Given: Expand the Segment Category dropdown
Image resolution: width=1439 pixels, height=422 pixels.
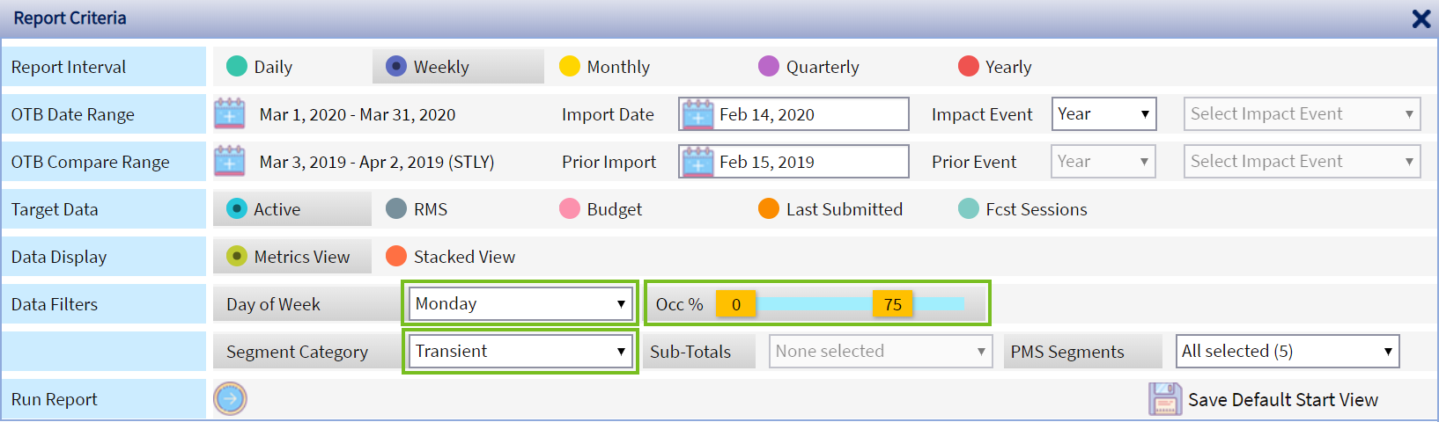Looking at the screenshot, I should click(520, 352).
